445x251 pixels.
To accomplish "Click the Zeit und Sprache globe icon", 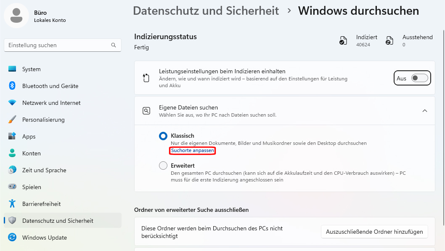I will [12, 170].
